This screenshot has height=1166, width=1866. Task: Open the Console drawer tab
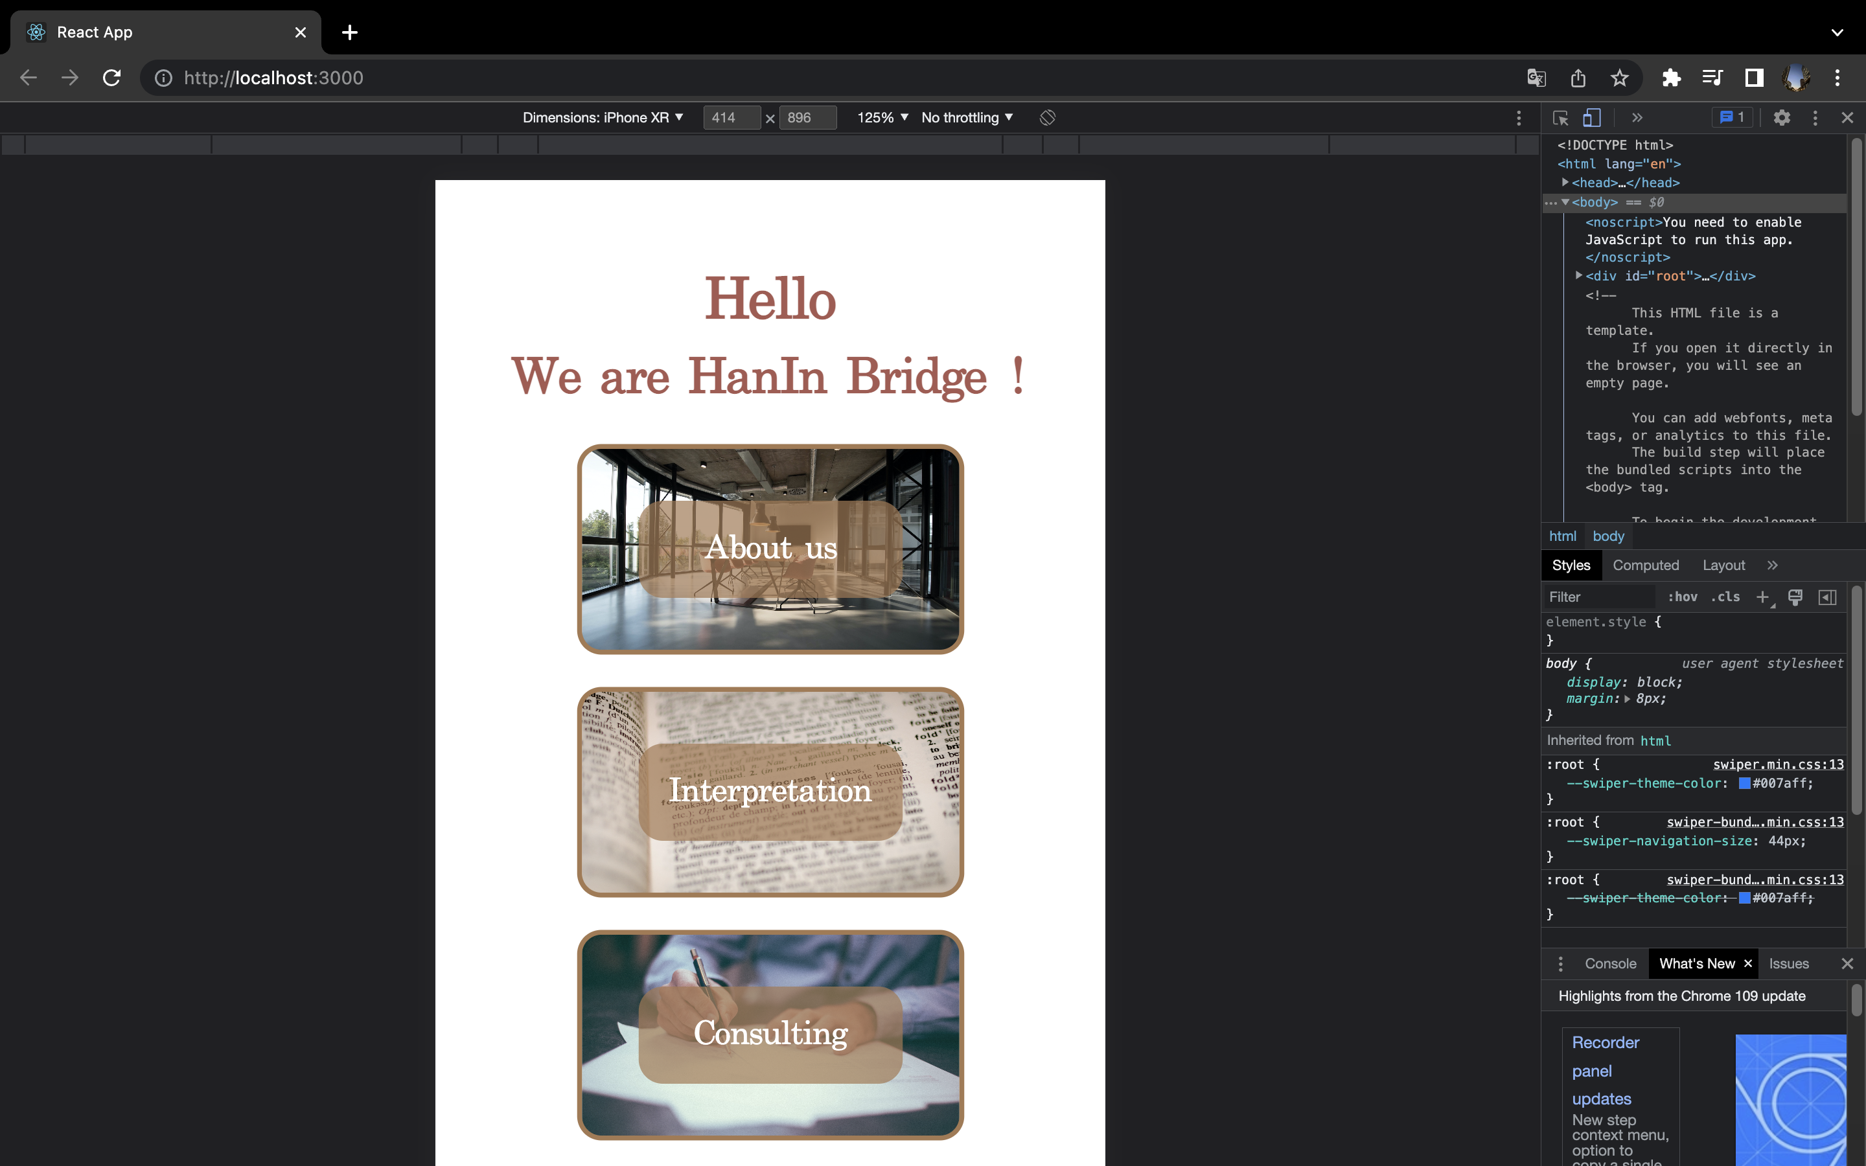point(1610,963)
